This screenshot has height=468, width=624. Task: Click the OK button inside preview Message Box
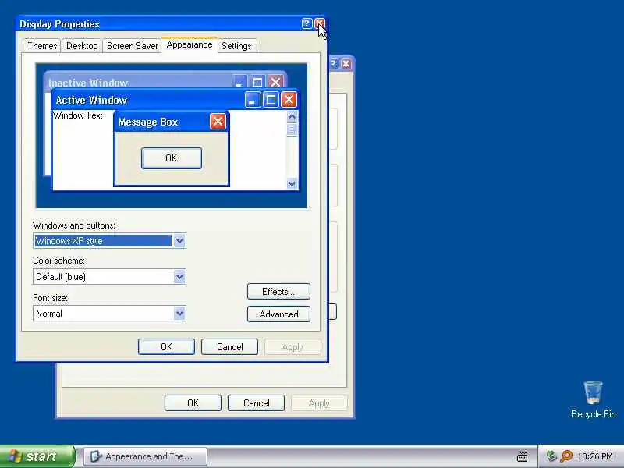(172, 158)
